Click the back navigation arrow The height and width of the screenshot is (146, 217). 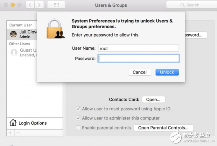click(30, 5)
